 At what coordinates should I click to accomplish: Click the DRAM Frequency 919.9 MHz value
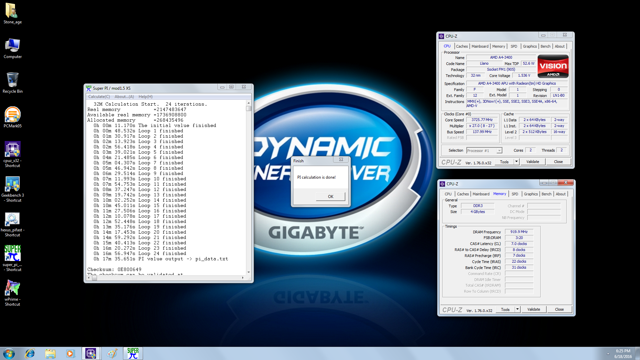[519, 232]
